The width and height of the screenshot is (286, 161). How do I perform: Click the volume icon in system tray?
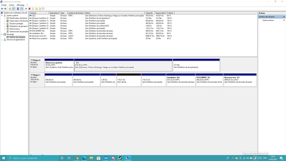click(247, 158)
